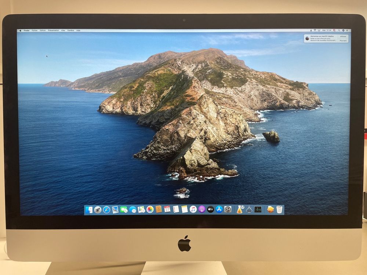The width and height of the screenshot is (367, 275).
Task: Open the clock showing Mar 12:24
Action: (326, 30)
